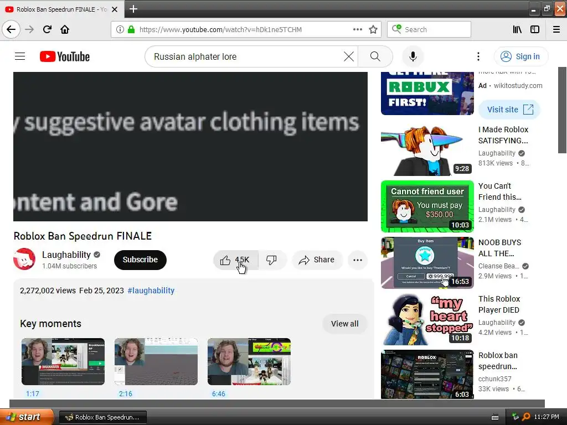The width and height of the screenshot is (567, 425).
Task: Open YouTube settings three-dot menu
Action: tap(478, 56)
